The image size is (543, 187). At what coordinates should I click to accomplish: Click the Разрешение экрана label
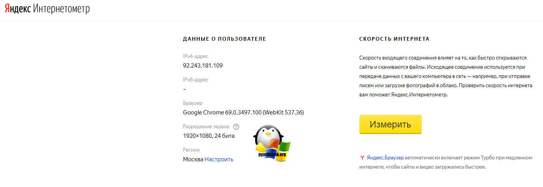[206, 126]
